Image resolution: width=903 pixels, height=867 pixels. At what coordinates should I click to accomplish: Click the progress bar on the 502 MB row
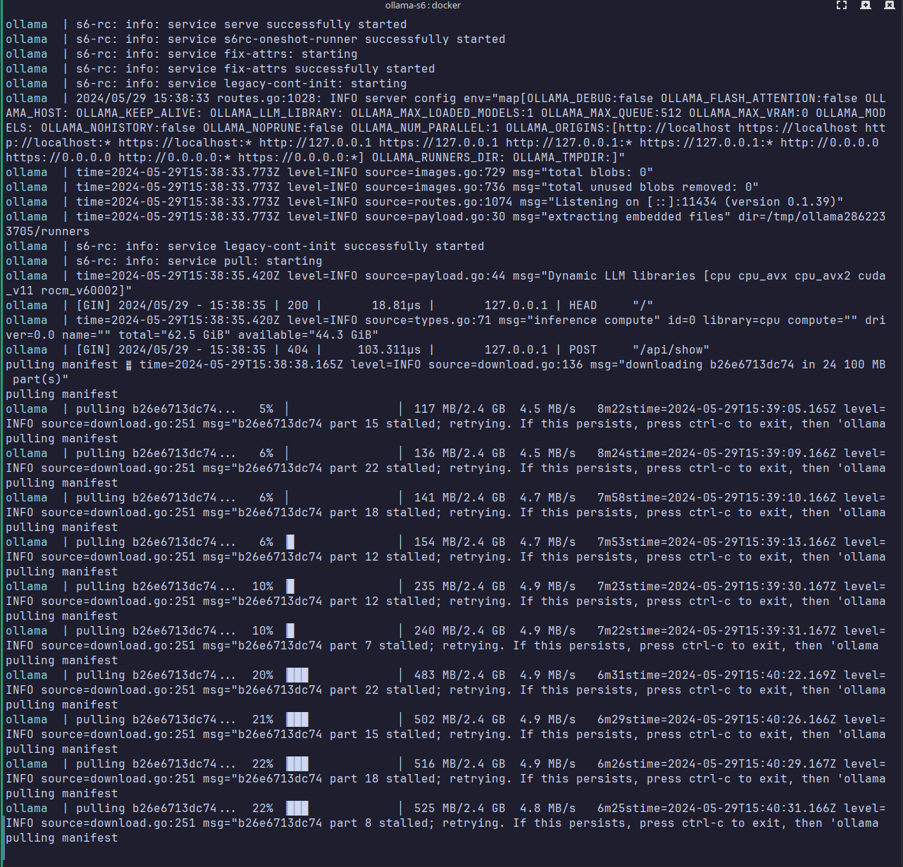point(344,720)
